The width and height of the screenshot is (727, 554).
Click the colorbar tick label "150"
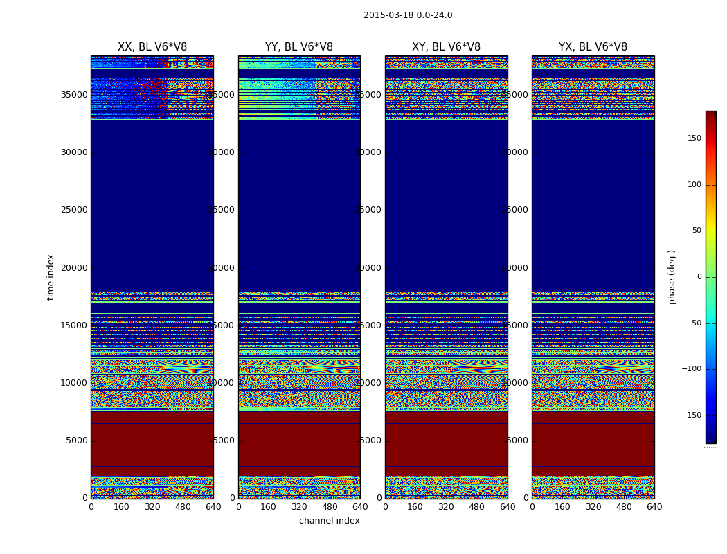[x=694, y=138]
